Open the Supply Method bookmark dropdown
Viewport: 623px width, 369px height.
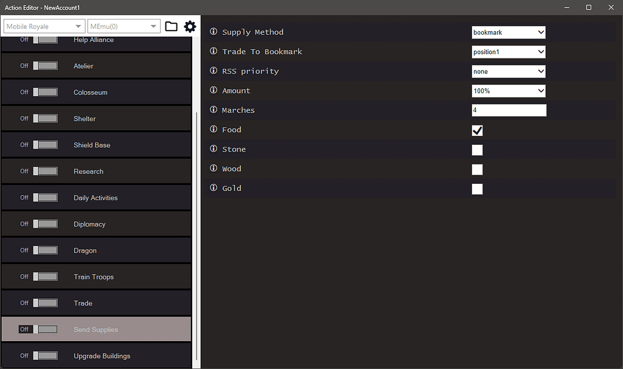[x=508, y=32]
